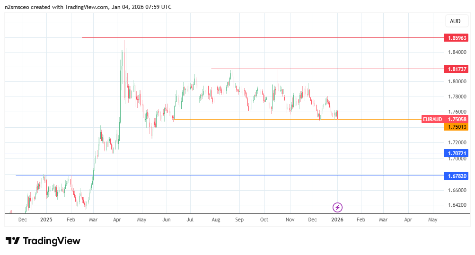
Task: Click the 1.85963 red price label
Action: point(457,37)
